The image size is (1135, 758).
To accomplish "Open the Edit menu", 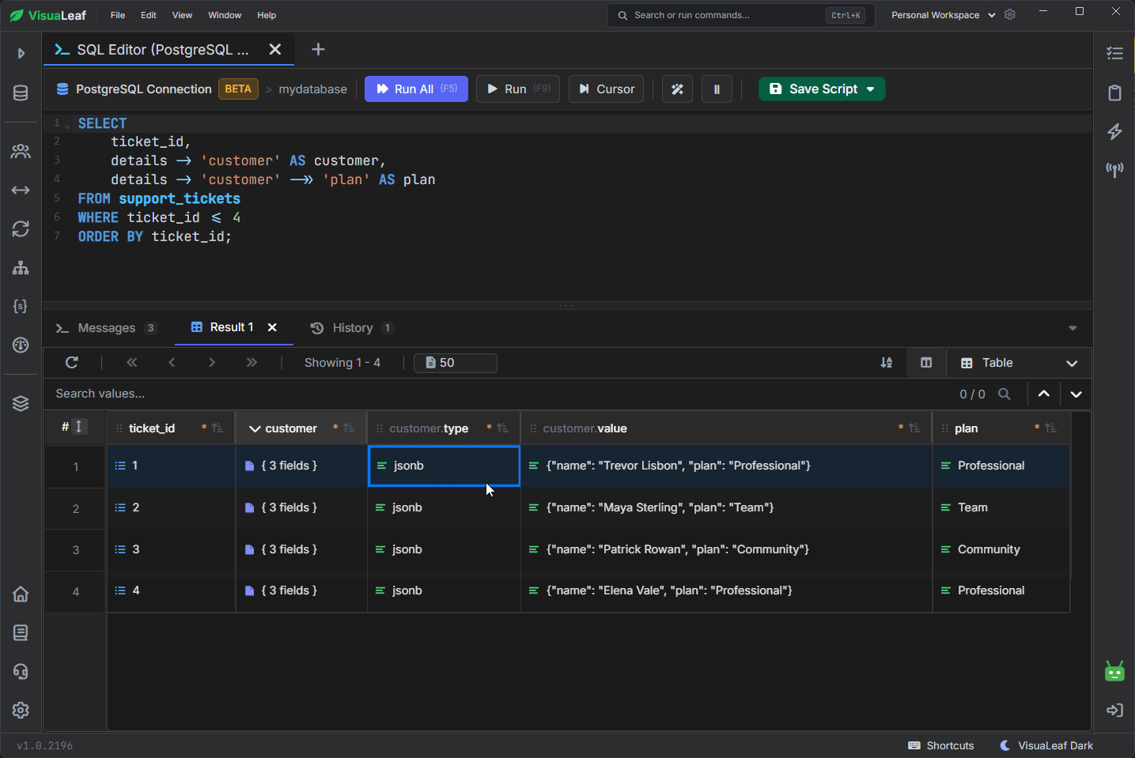I will click(149, 15).
